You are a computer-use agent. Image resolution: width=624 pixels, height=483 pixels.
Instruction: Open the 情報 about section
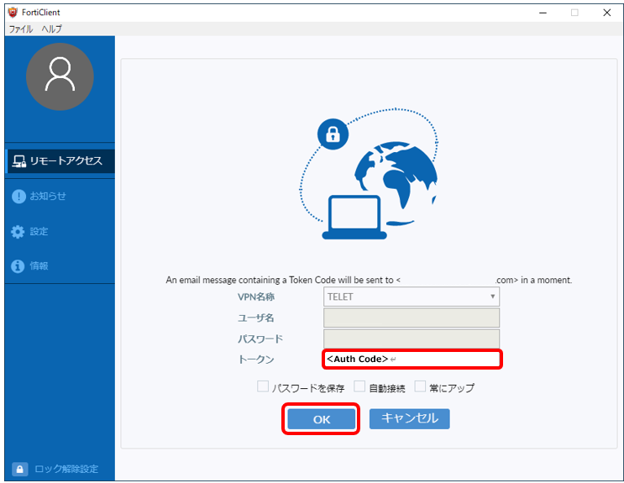(30, 266)
